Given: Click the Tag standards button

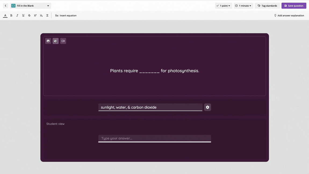Looking at the screenshot, I should tap(267, 6).
